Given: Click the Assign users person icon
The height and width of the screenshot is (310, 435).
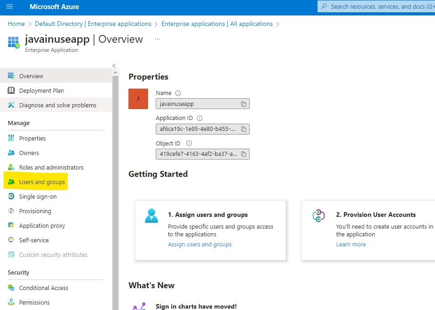Looking at the screenshot, I should [x=152, y=216].
